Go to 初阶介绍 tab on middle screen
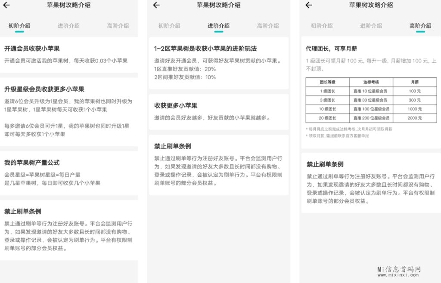Screen dimensions: 441x283 (169, 26)
